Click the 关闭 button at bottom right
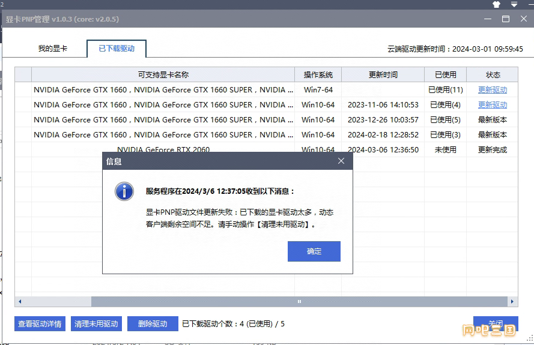The width and height of the screenshot is (534, 345). click(496, 323)
